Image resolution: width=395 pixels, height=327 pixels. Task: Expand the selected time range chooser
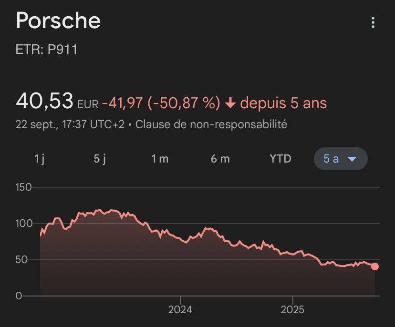pos(340,159)
